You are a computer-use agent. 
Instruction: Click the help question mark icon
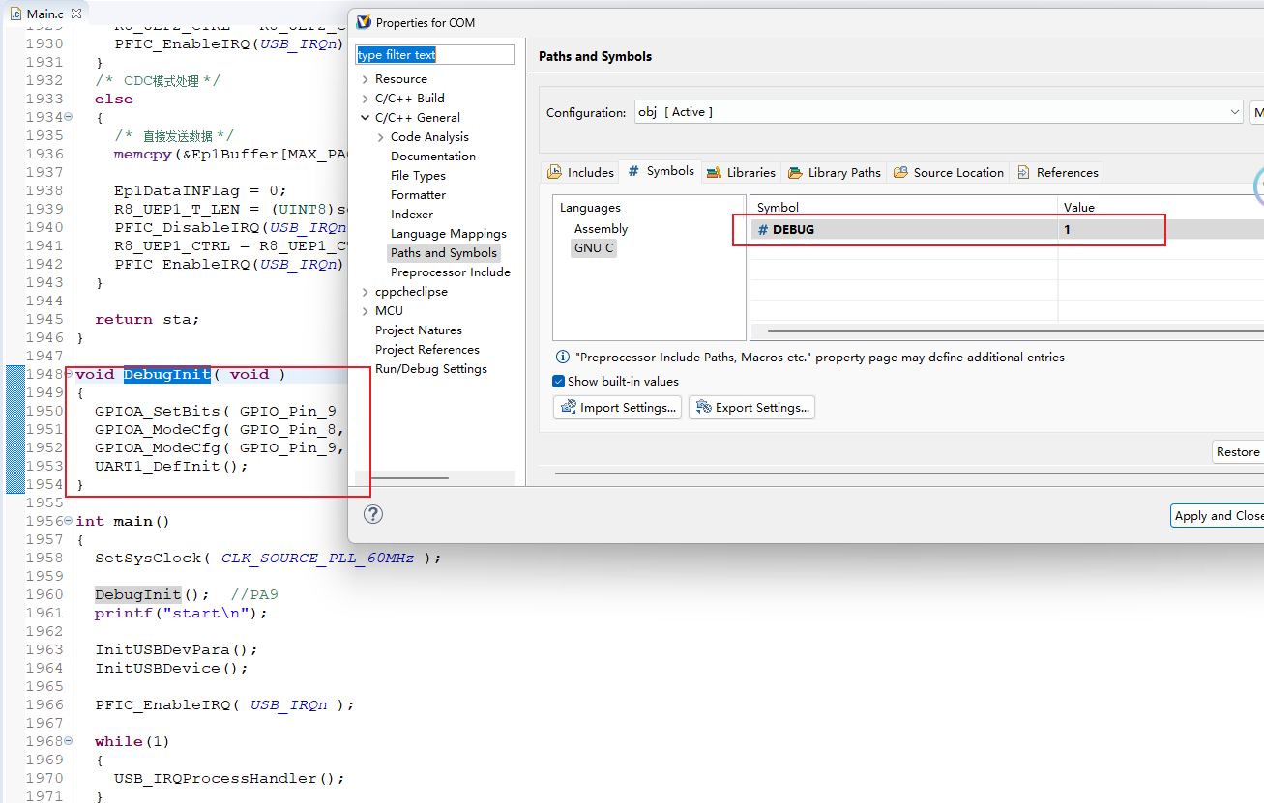tap(372, 514)
